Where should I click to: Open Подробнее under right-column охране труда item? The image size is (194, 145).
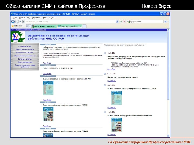112,81
